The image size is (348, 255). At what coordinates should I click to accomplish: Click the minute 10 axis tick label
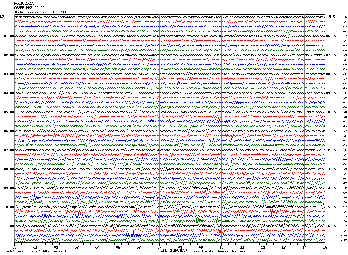(x=221, y=248)
